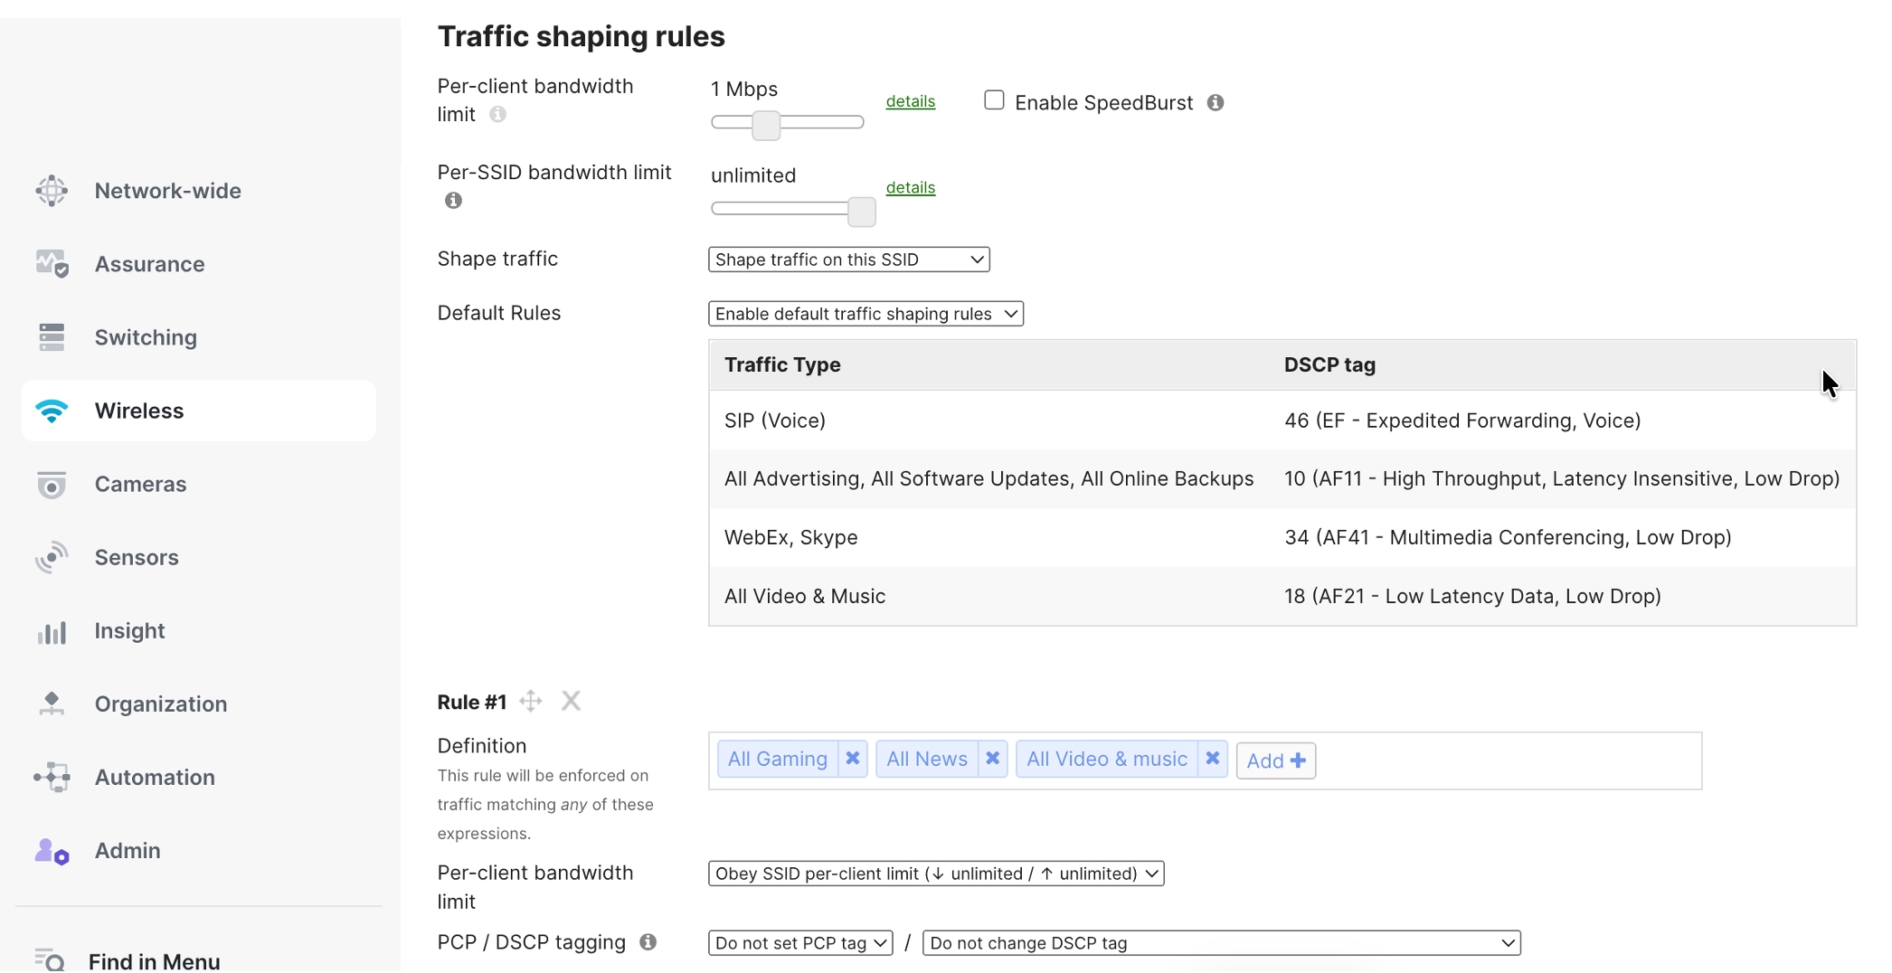Expand the Default Rules dropdown
Image resolution: width=1892 pixels, height=973 pixels.
[866, 314]
